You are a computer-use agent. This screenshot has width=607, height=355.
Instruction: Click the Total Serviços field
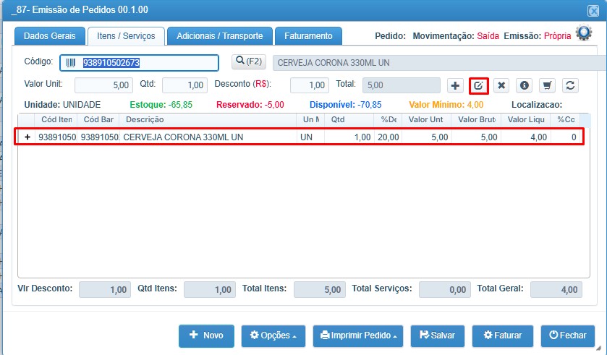[x=445, y=290]
